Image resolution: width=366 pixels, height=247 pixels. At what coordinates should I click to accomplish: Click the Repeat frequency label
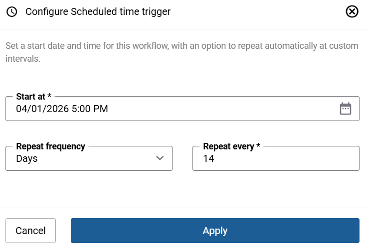coord(50,146)
